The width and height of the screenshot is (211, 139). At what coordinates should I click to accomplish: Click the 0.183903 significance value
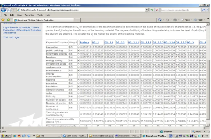(86, 114)
